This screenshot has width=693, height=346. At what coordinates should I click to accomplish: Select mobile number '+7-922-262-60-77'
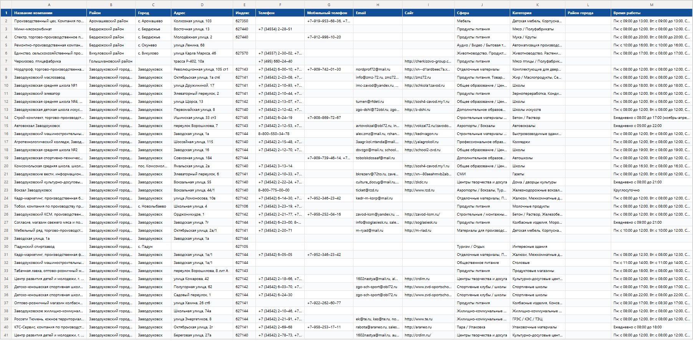[329, 303]
